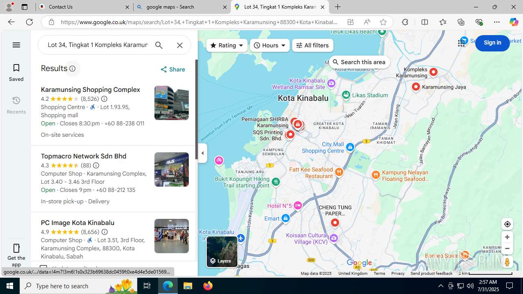Refresh the current page
Image resolution: width=523 pixels, height=294 pixels.
pos(29,22)
